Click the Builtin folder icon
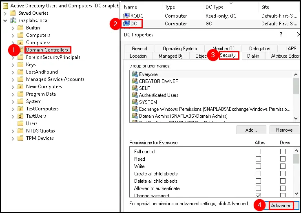Viewport: 301px width, 213px height. tap(20, 28)
